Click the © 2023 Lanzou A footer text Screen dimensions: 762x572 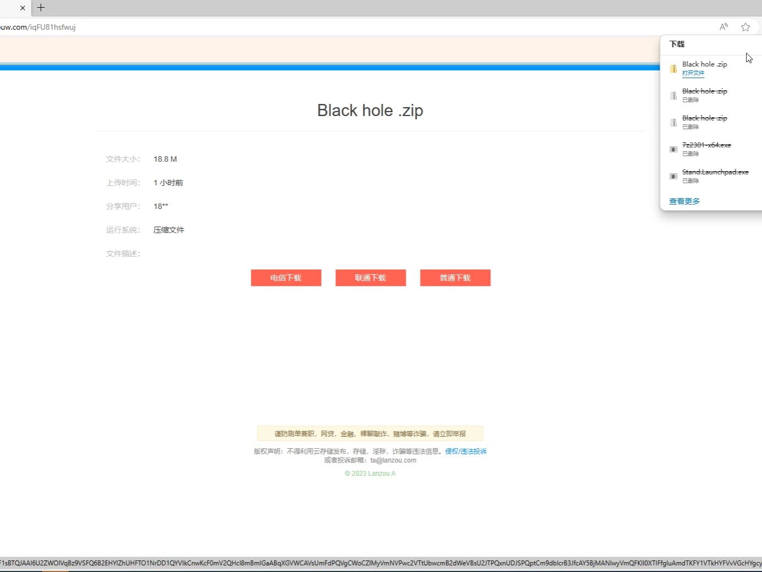(x=370, y=474)
